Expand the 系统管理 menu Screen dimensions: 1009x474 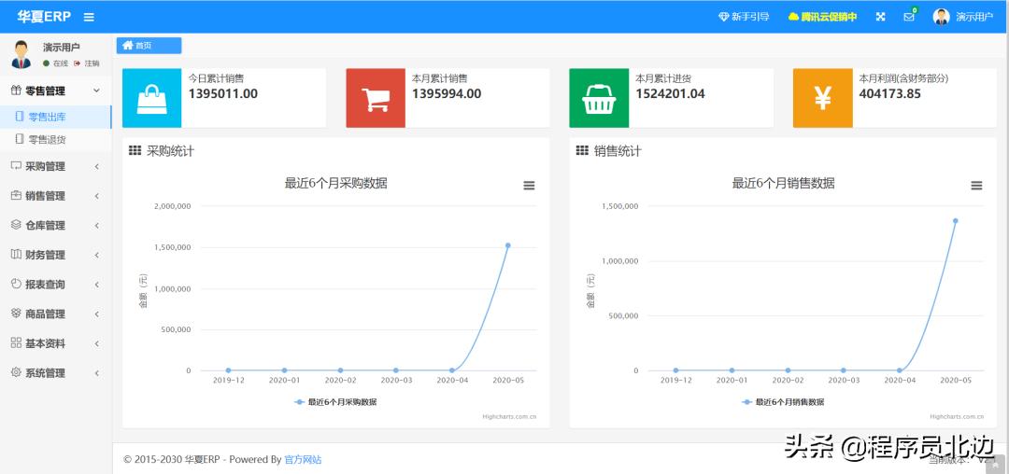click(55, 373)
